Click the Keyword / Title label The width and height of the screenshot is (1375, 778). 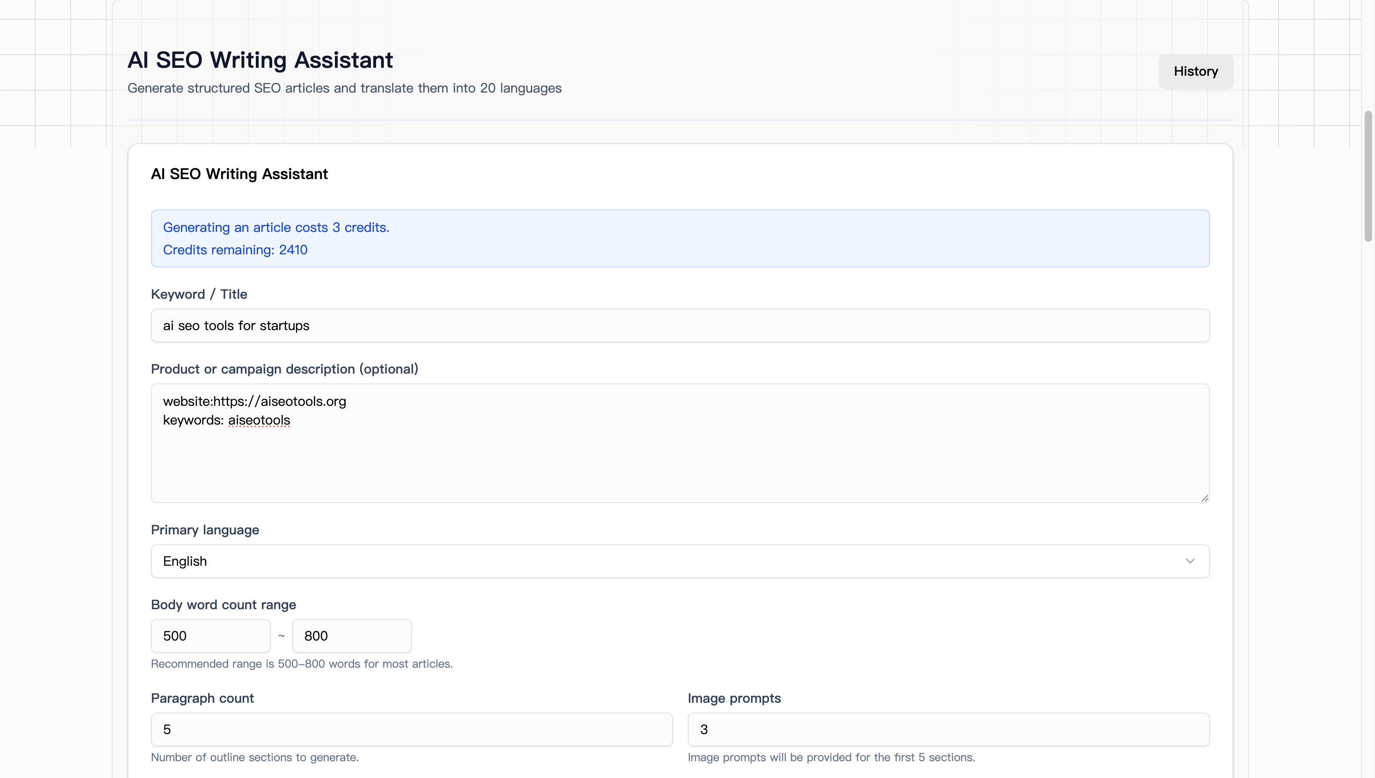pos(199,294)
